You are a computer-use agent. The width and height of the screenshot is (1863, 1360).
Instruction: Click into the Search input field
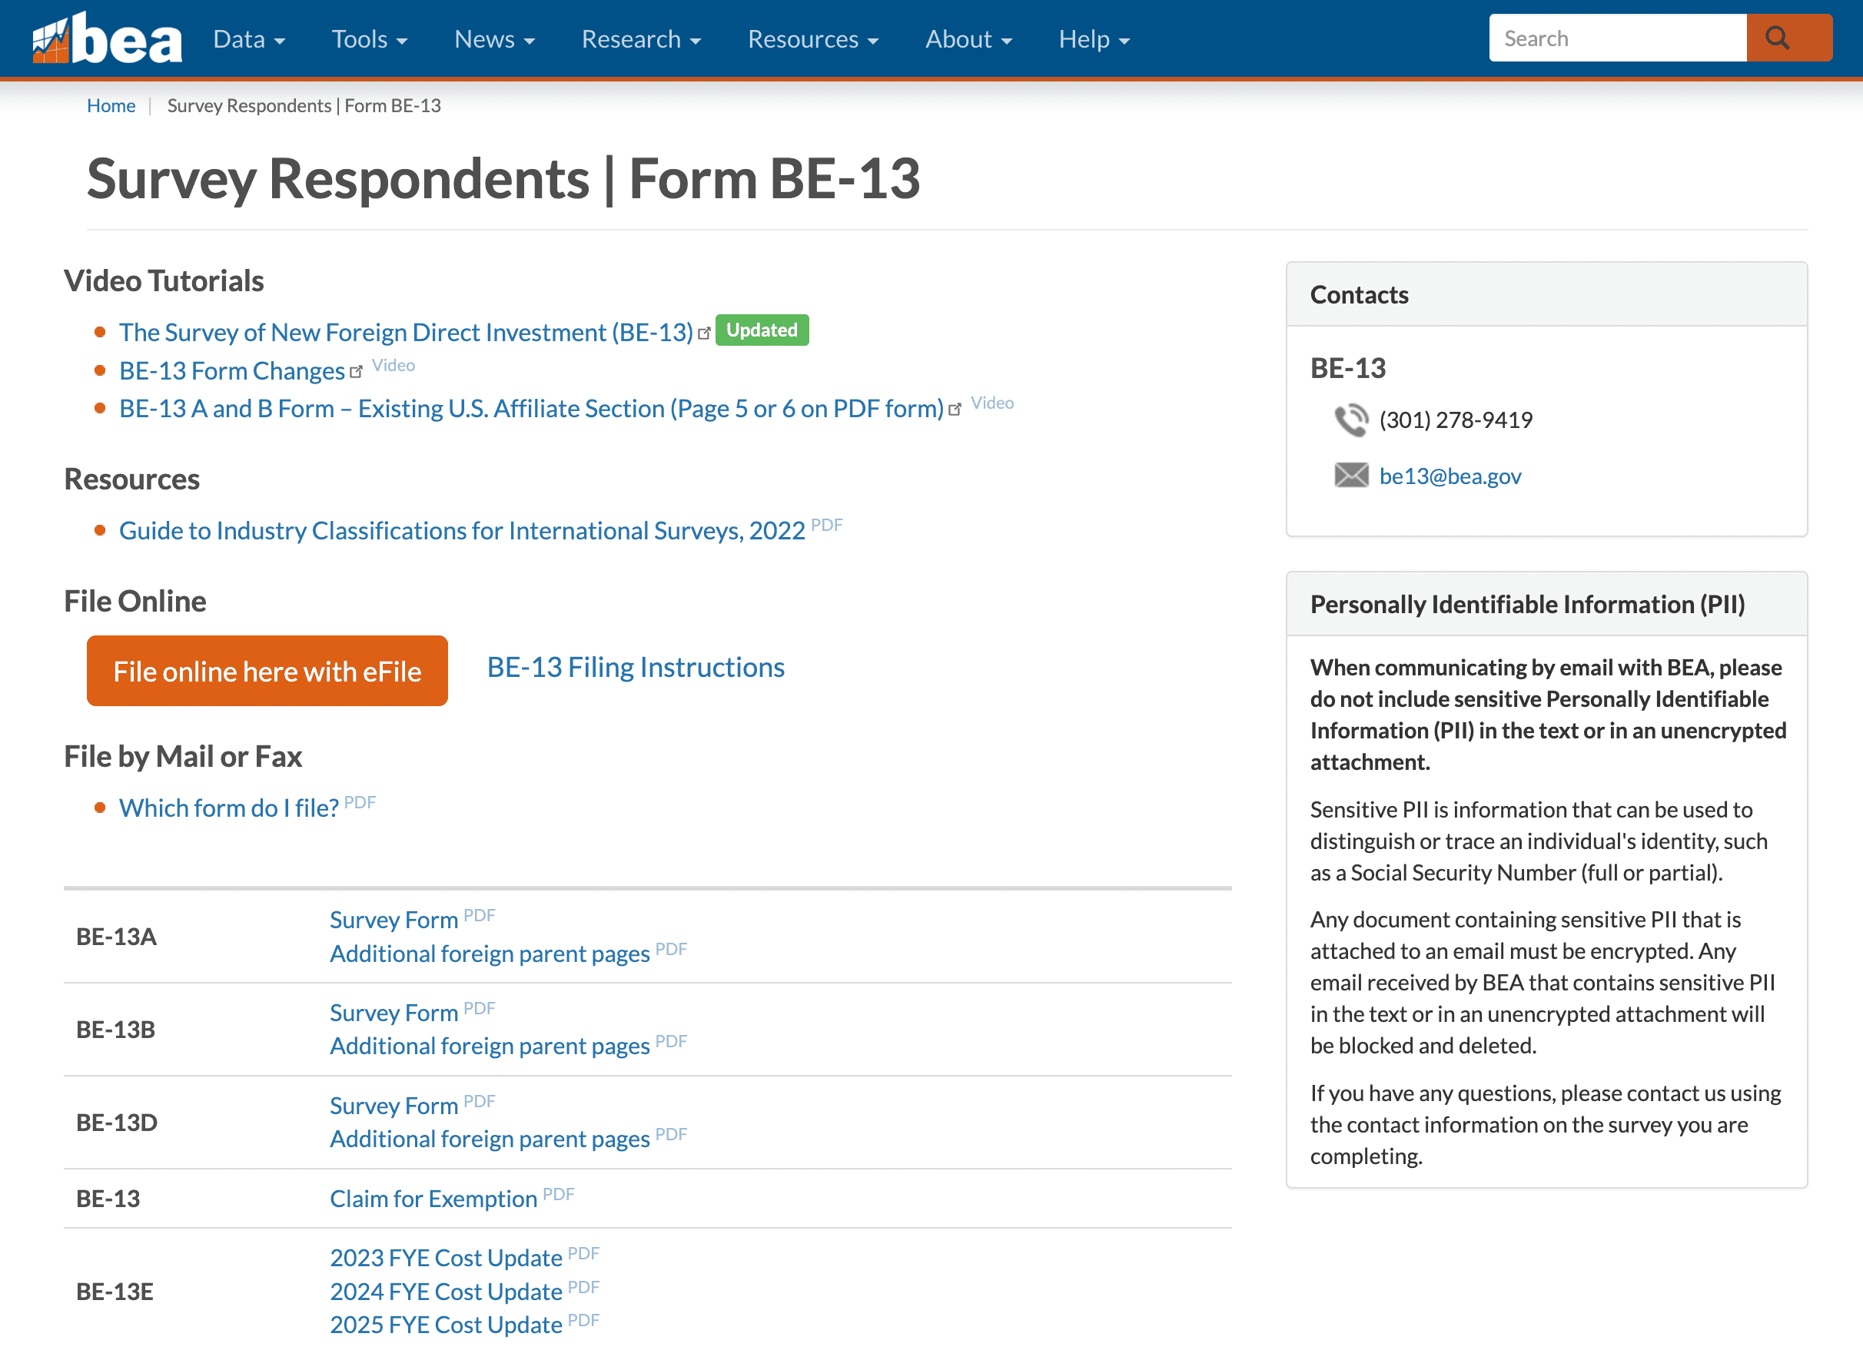pyautogui.click(x=1617, y=38)
